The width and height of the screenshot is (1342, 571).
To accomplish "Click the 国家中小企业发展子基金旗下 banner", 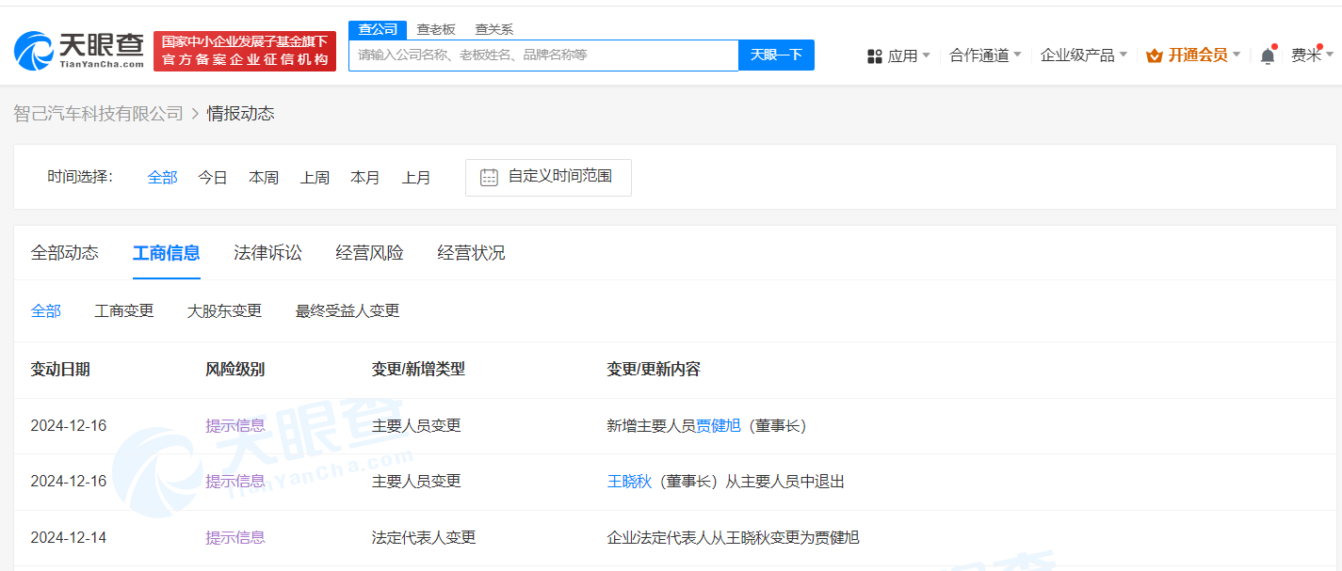I will pyautogui.click(x=245, y=51).
